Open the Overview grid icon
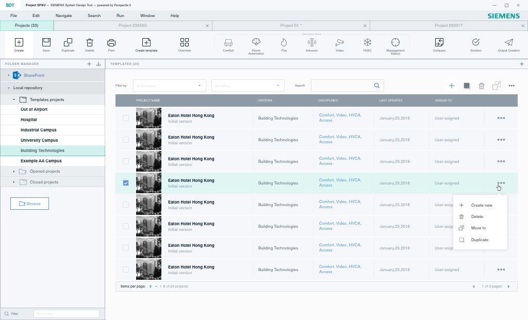The width and height of the screenshot is (528, 320). [x=185, y=42]
